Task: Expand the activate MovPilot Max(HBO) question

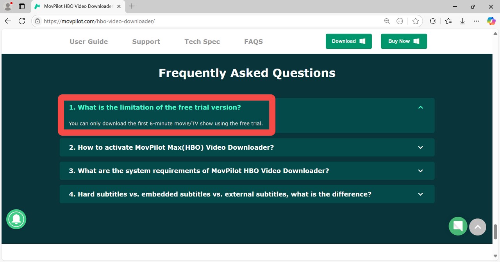Action: pyautogui.click(x=421, y=147)
